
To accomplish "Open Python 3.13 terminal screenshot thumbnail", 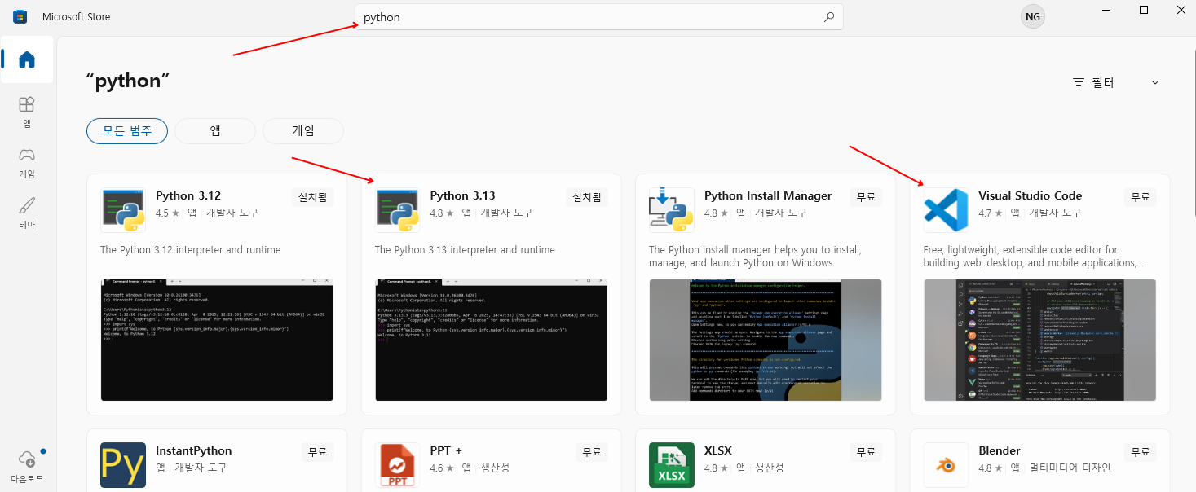I will (491, 340).
